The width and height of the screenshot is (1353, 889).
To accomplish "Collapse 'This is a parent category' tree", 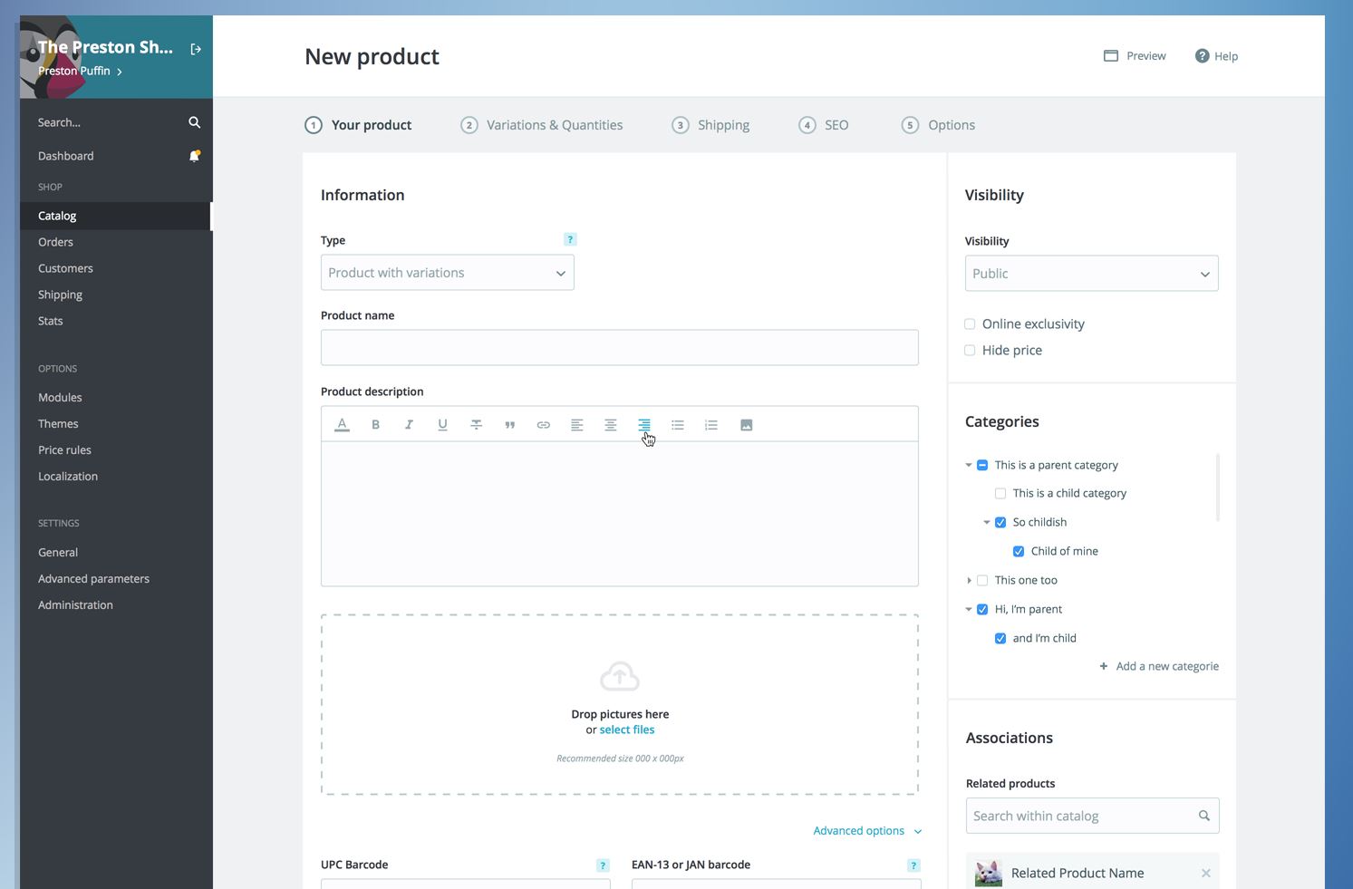I will pyautogui.click(x=969, y=465).
